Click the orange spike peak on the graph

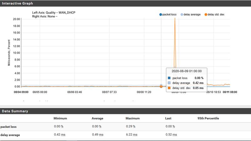tap(175, 18)
